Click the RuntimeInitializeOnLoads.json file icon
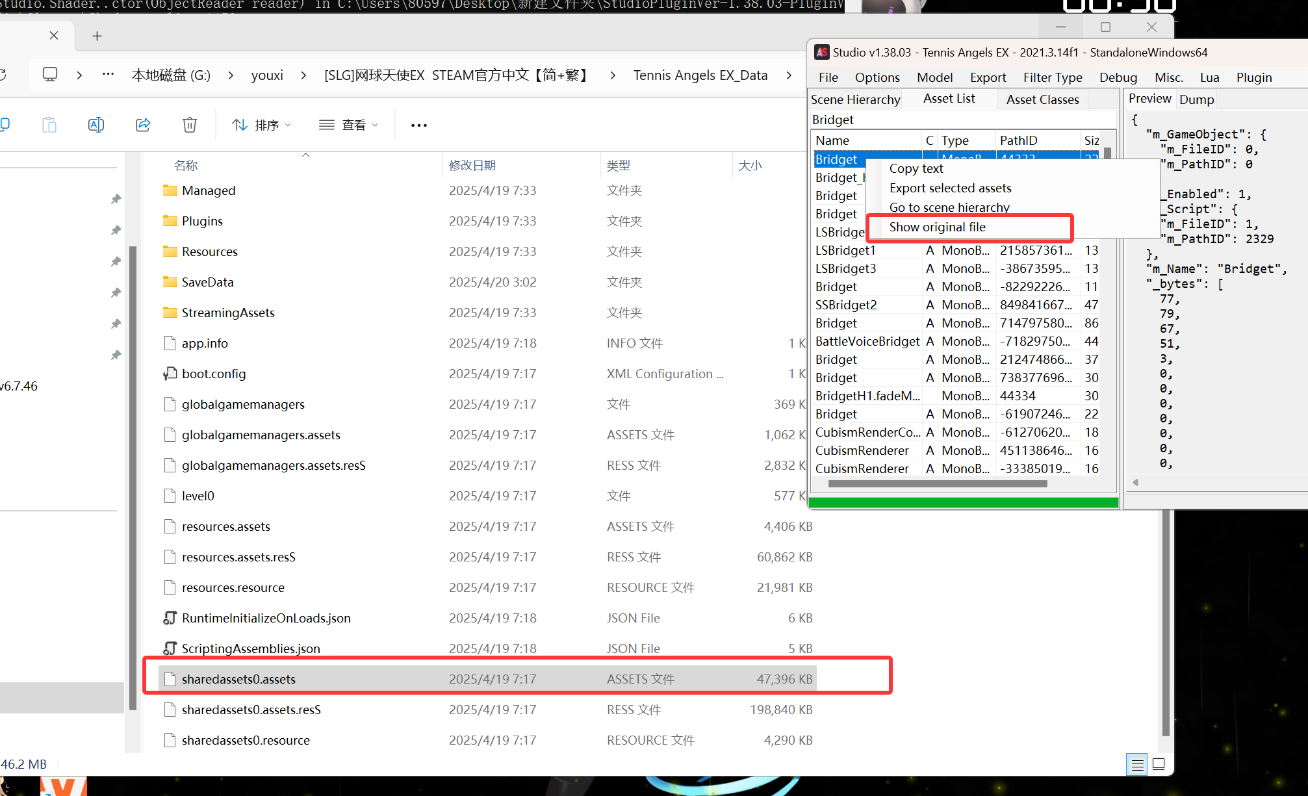The image size is (1308, 796). coord(170,618)
